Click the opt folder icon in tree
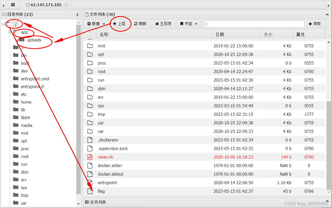Image resolution: width=332 pixels, height=208 pixels. (x=16, y=141)
